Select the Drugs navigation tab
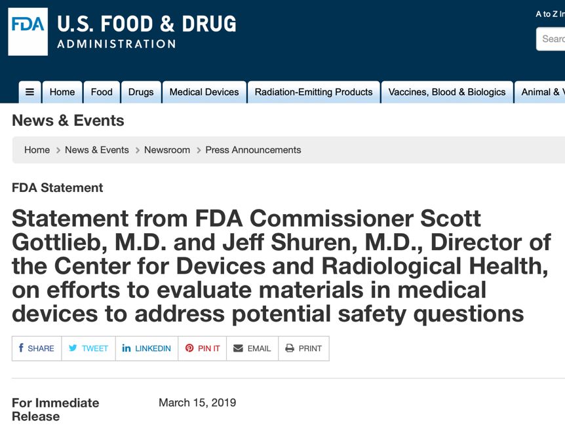565x427 pixels. pyautogui.click(x=141, y=92)
